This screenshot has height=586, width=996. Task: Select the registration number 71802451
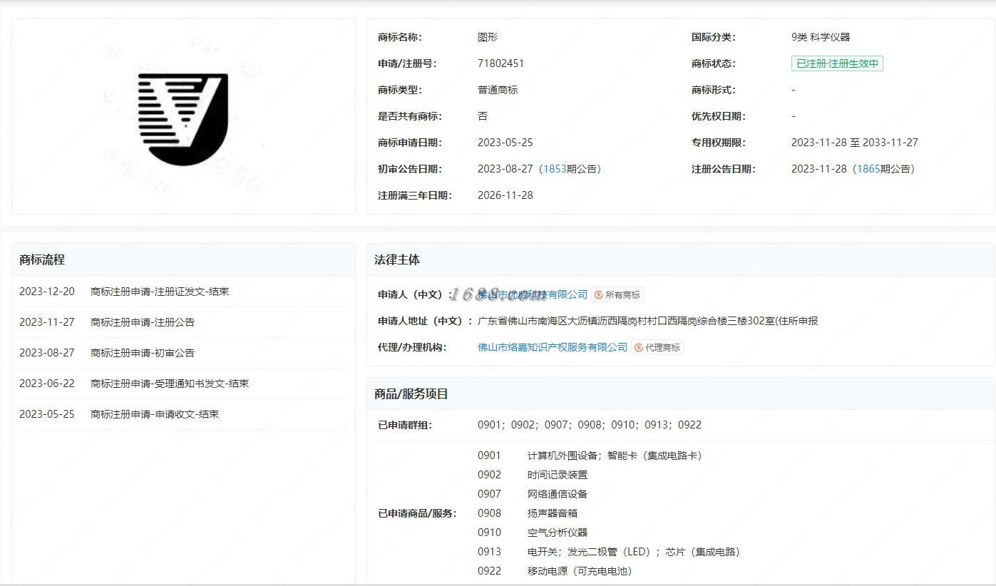click(500, 63)
